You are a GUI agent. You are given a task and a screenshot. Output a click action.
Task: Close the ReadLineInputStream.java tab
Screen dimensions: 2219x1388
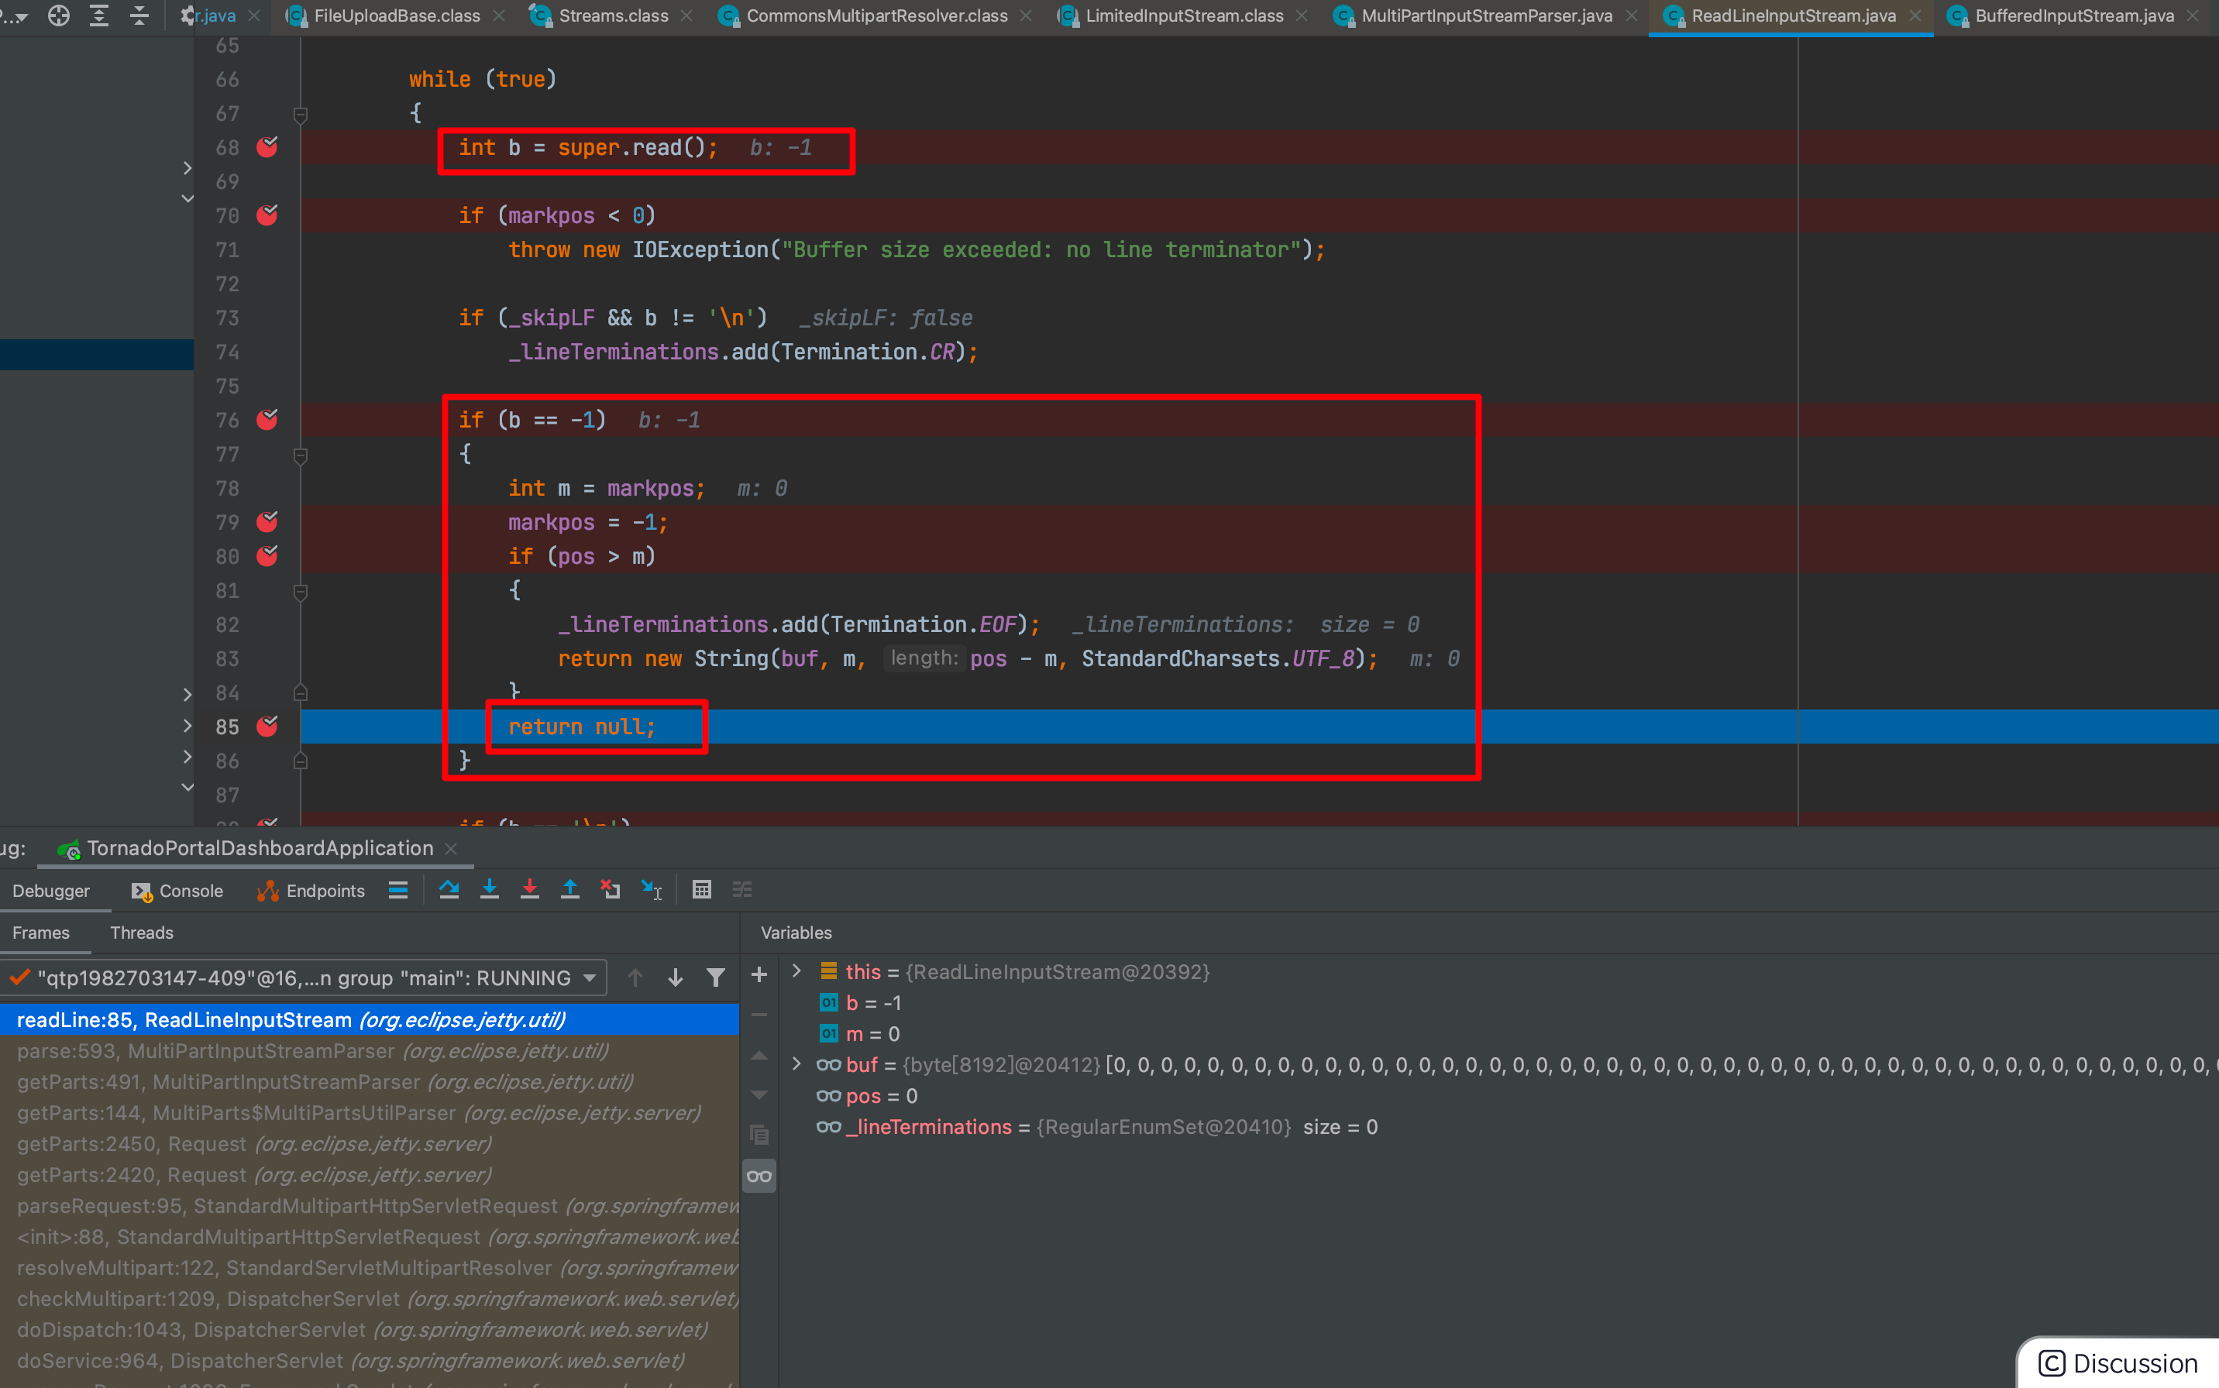coord(1915,15)
